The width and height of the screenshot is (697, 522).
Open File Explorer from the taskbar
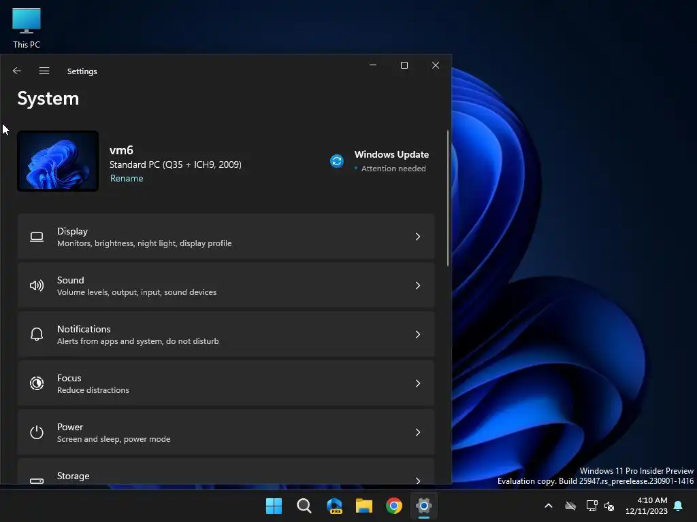pos(364,506)
